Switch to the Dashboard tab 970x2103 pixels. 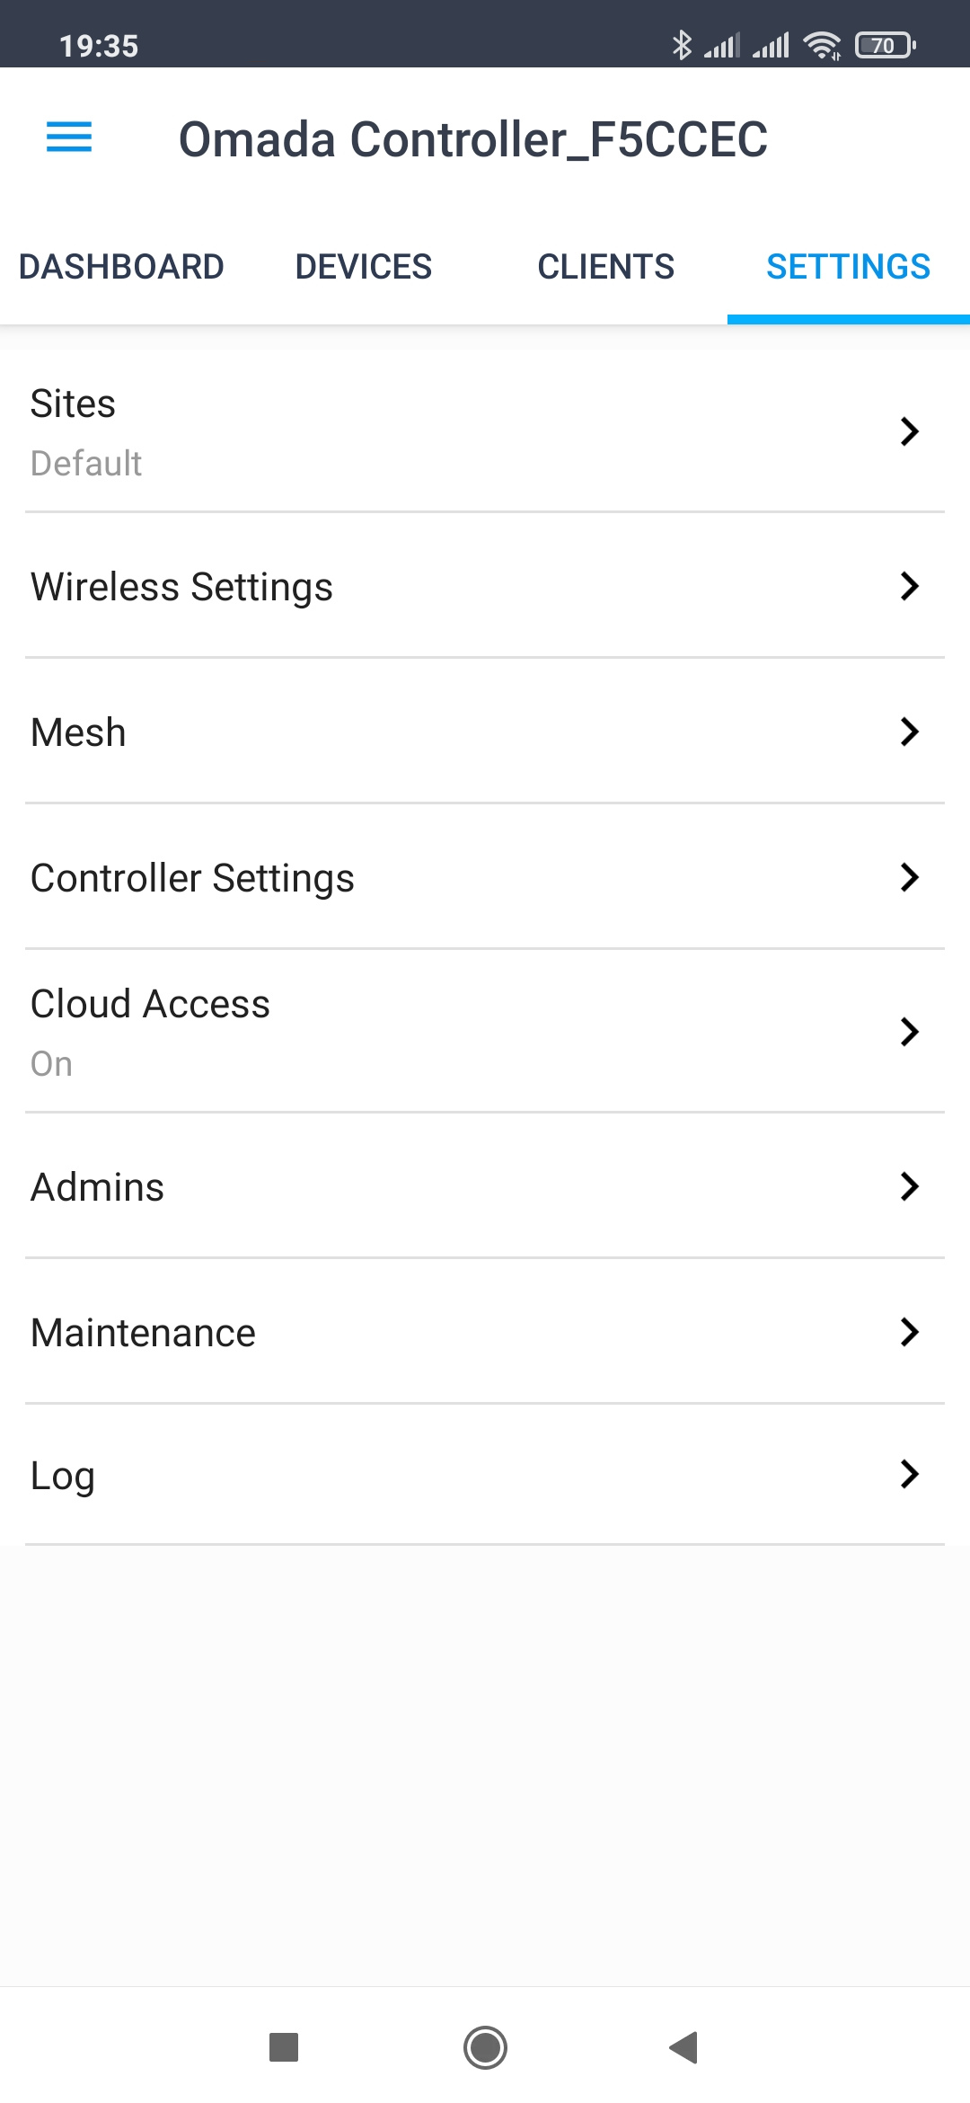121,267
